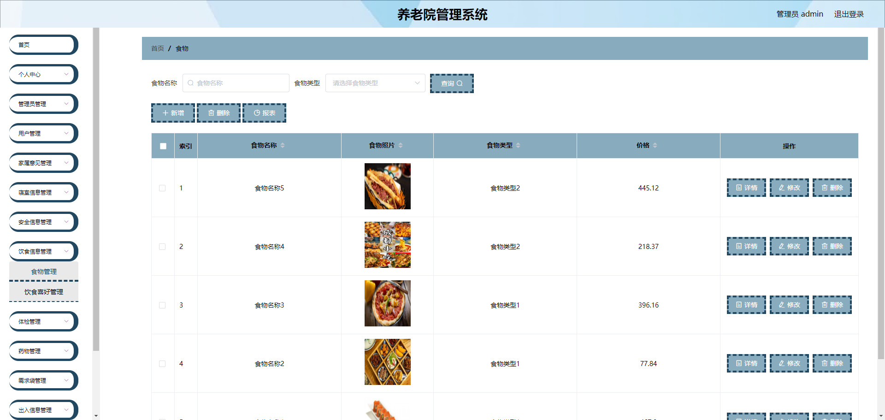Viewport: 885px width, 420px height.
Task: Click the 新增 add button
Action: click(x=173, y=113)
